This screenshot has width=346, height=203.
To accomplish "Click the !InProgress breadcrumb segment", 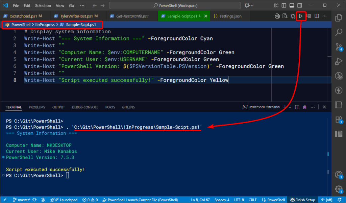I will tap(45, 24).
